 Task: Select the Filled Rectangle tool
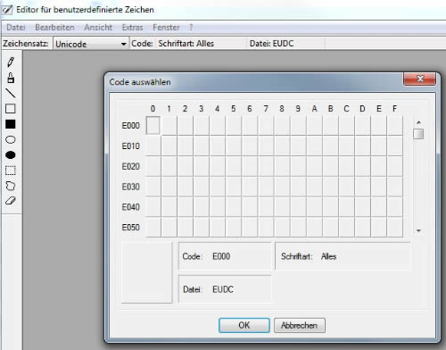(x=11, y=124)
